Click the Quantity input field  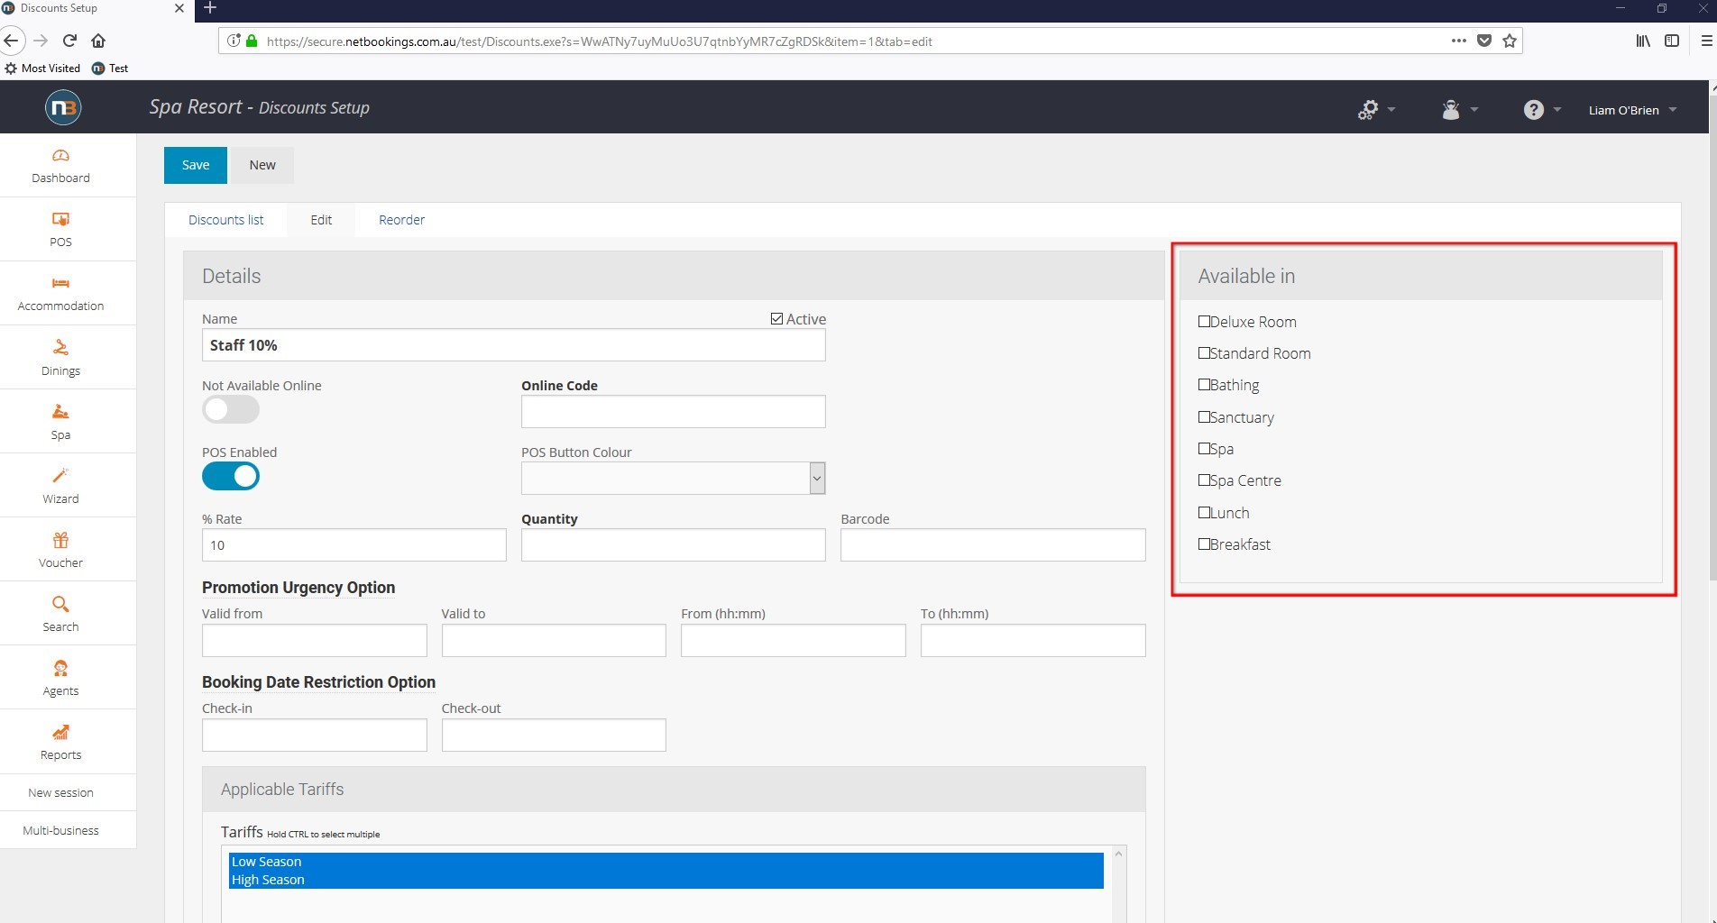tap(673, 545)
